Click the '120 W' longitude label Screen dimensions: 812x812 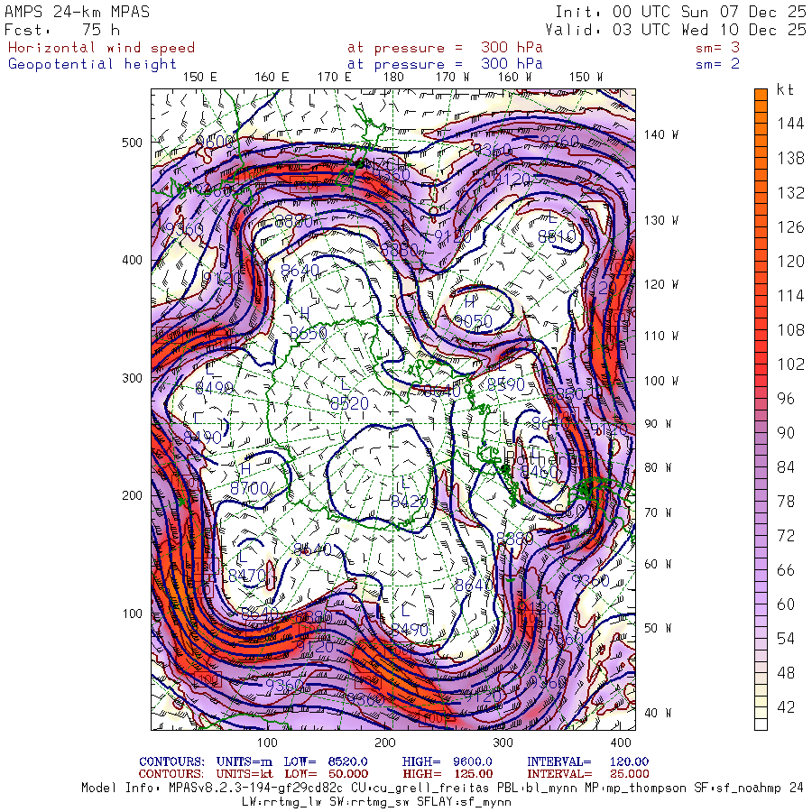click(x=660, y=284)
